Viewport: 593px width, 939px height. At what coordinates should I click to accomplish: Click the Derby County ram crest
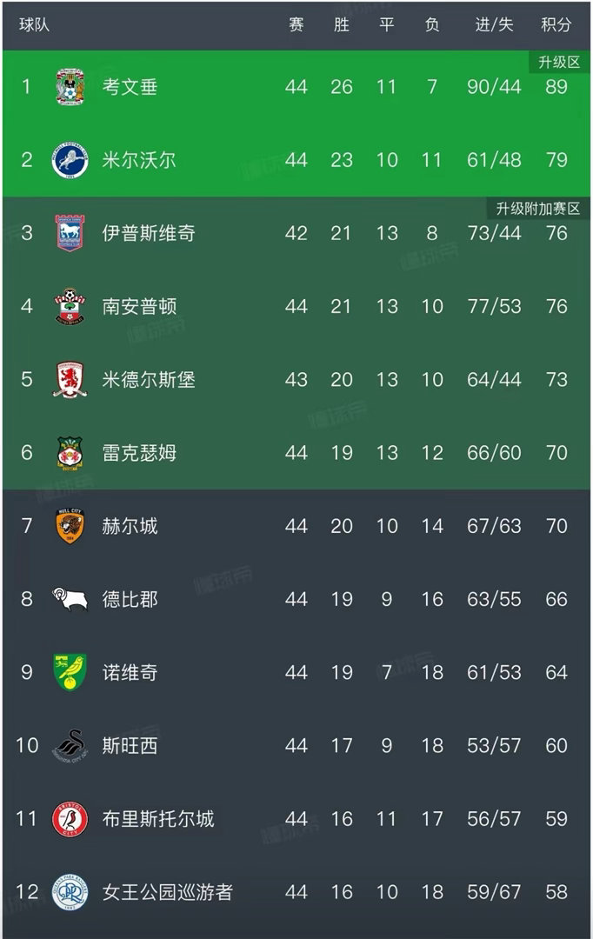coord(70,599)
